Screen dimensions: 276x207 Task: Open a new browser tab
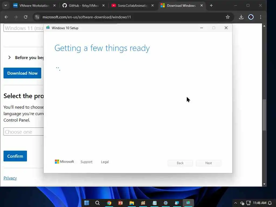(211, 6)
